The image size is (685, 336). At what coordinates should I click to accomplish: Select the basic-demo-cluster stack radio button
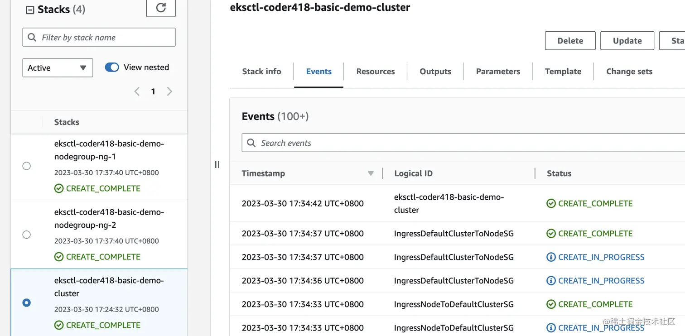[x=27, y=302]
